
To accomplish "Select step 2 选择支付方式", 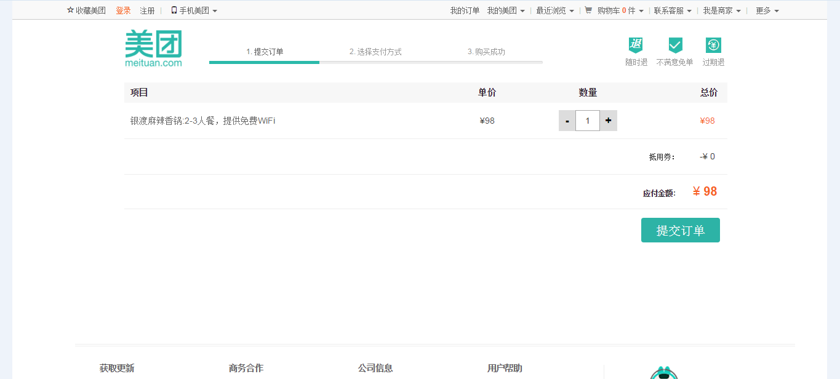I will coord(375,52).
